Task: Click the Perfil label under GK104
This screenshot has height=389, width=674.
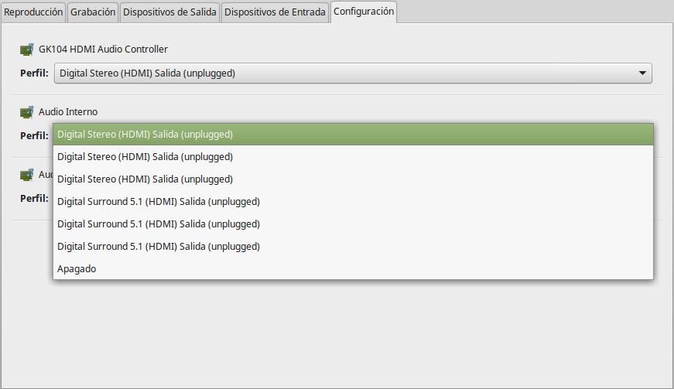Action: click(x=34, y=73)
